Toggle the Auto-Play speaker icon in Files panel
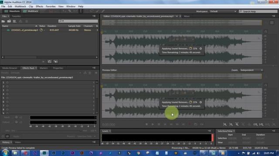The width and height of the screenshot is (279, 156). point(56,62)
